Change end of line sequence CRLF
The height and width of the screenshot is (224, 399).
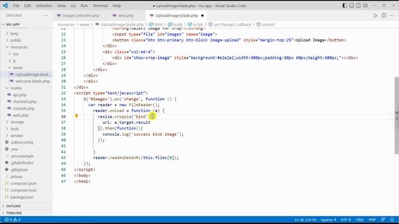(x=360, y=220)
